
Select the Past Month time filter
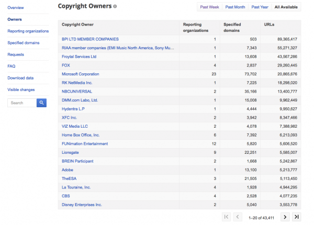pyautogui.click(x=234, y=7)
